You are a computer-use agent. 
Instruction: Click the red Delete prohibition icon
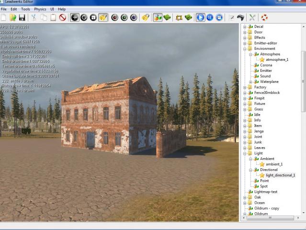[x=62, y=18]
